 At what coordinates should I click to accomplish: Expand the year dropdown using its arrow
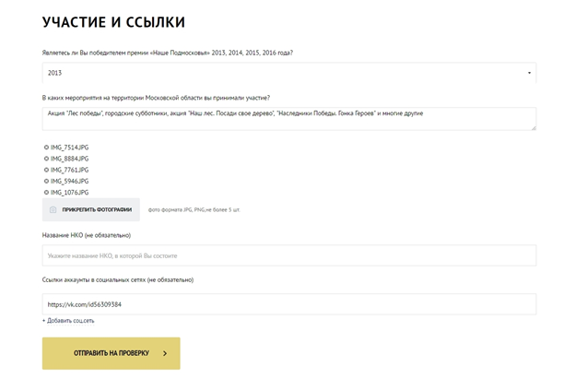coord(529,72)
